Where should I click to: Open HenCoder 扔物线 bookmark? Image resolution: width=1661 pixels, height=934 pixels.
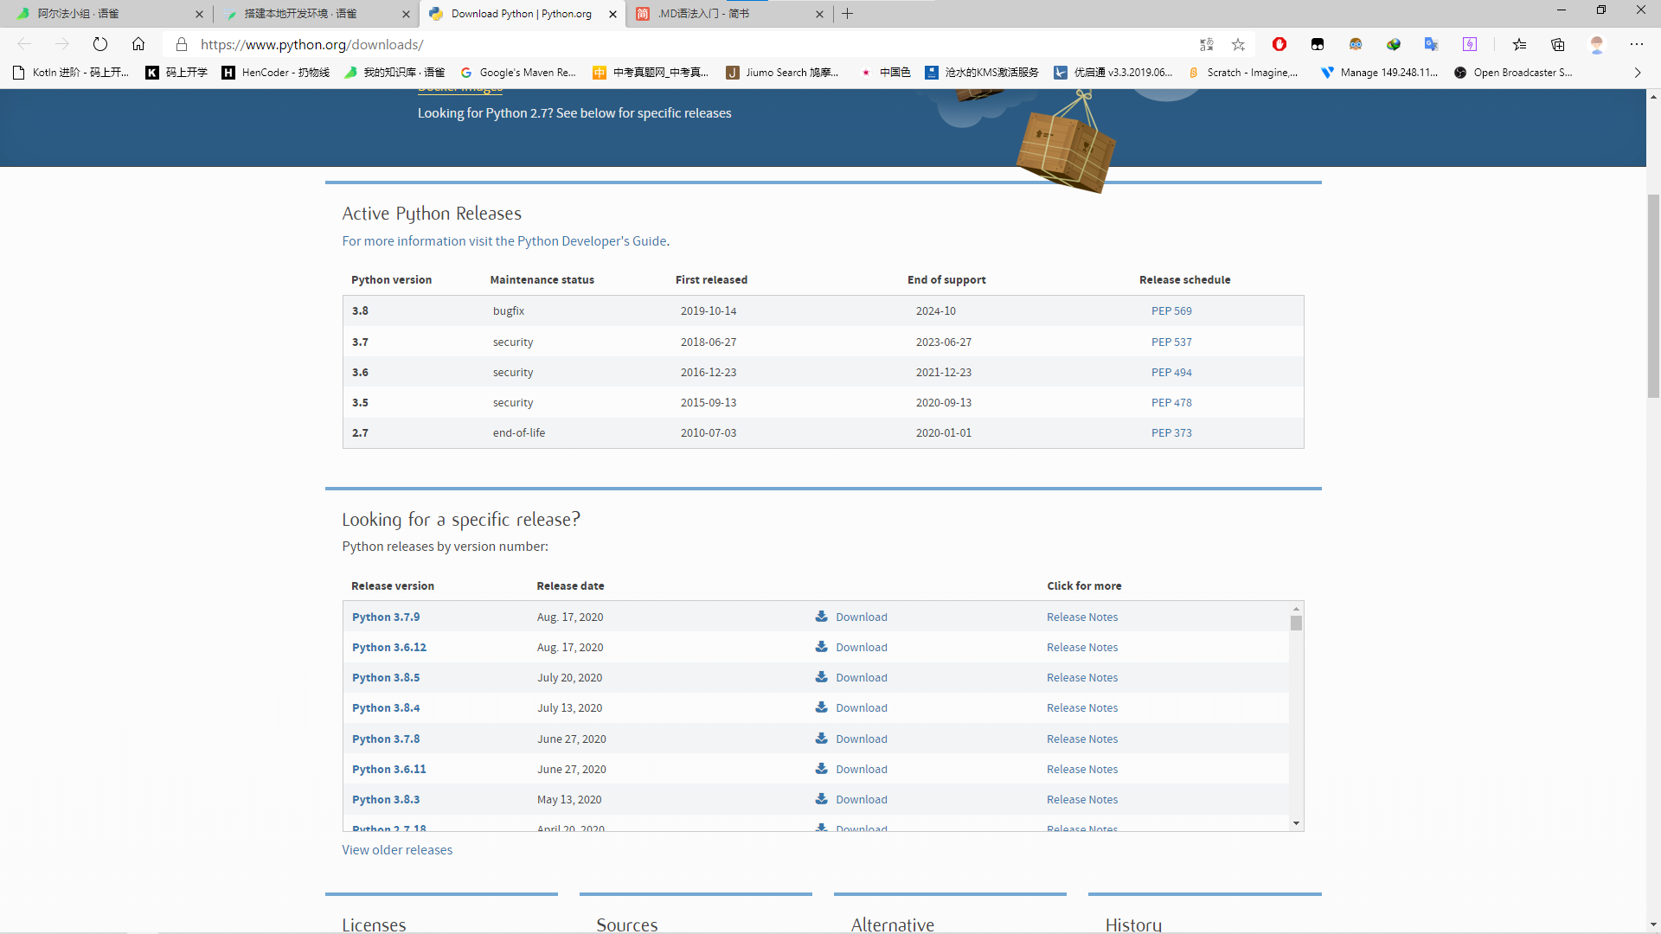276,73
